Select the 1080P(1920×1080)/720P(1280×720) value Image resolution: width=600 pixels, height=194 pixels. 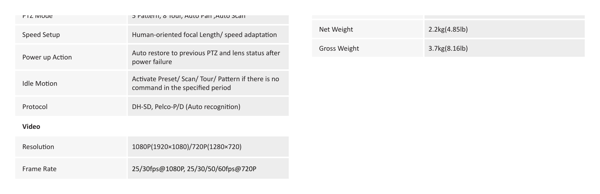pyautogui.click(x=187, y=147)
